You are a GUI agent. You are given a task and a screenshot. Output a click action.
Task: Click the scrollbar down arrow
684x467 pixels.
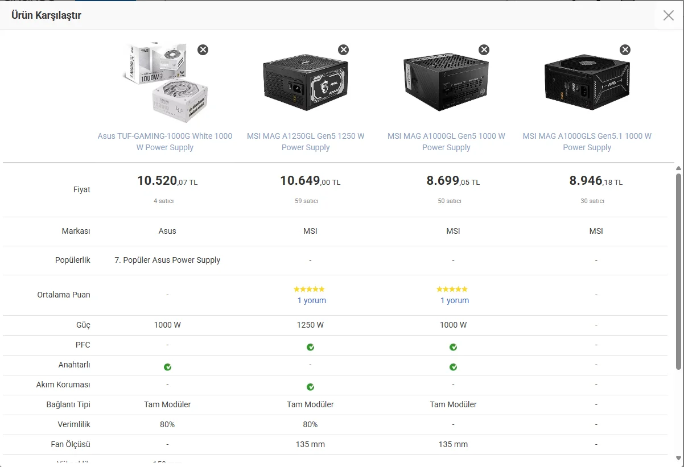678,458
